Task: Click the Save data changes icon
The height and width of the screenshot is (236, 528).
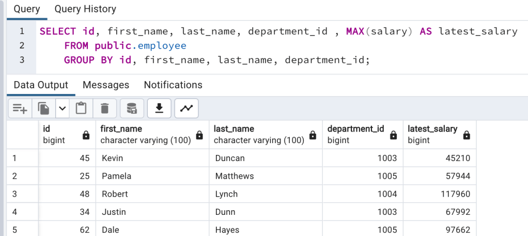Action: coord(132,108)
